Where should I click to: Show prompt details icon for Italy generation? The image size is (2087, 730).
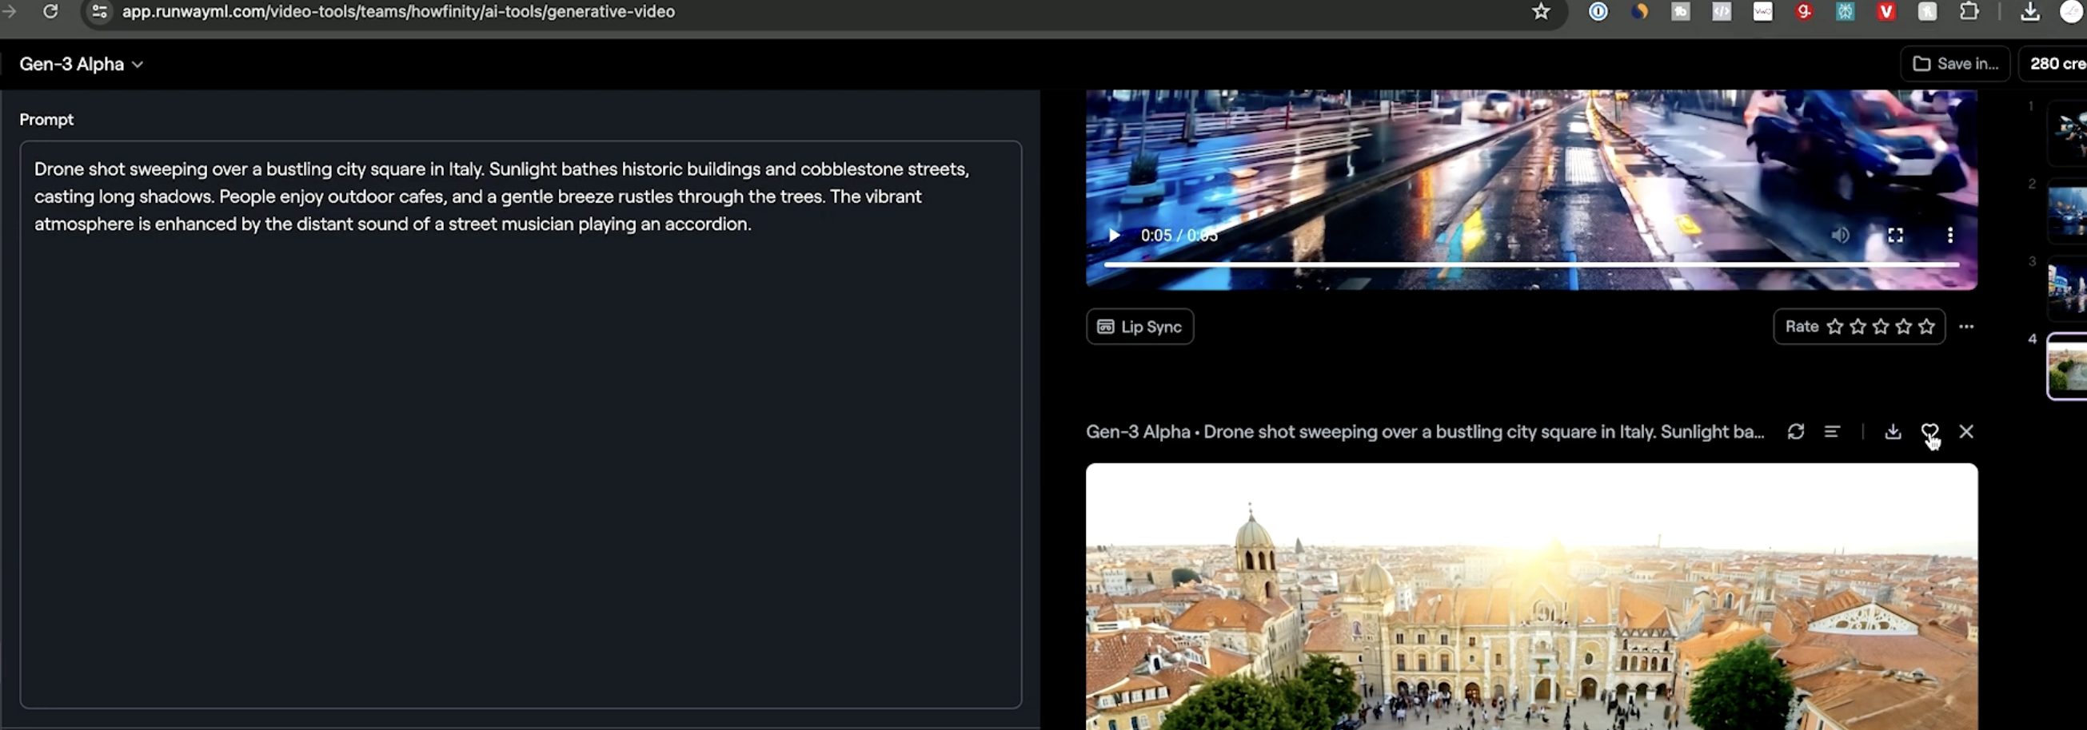click(x=1832, y=431)
